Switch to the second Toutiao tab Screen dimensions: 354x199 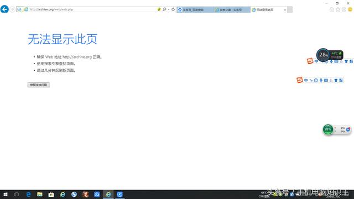[x=232, y=10]
